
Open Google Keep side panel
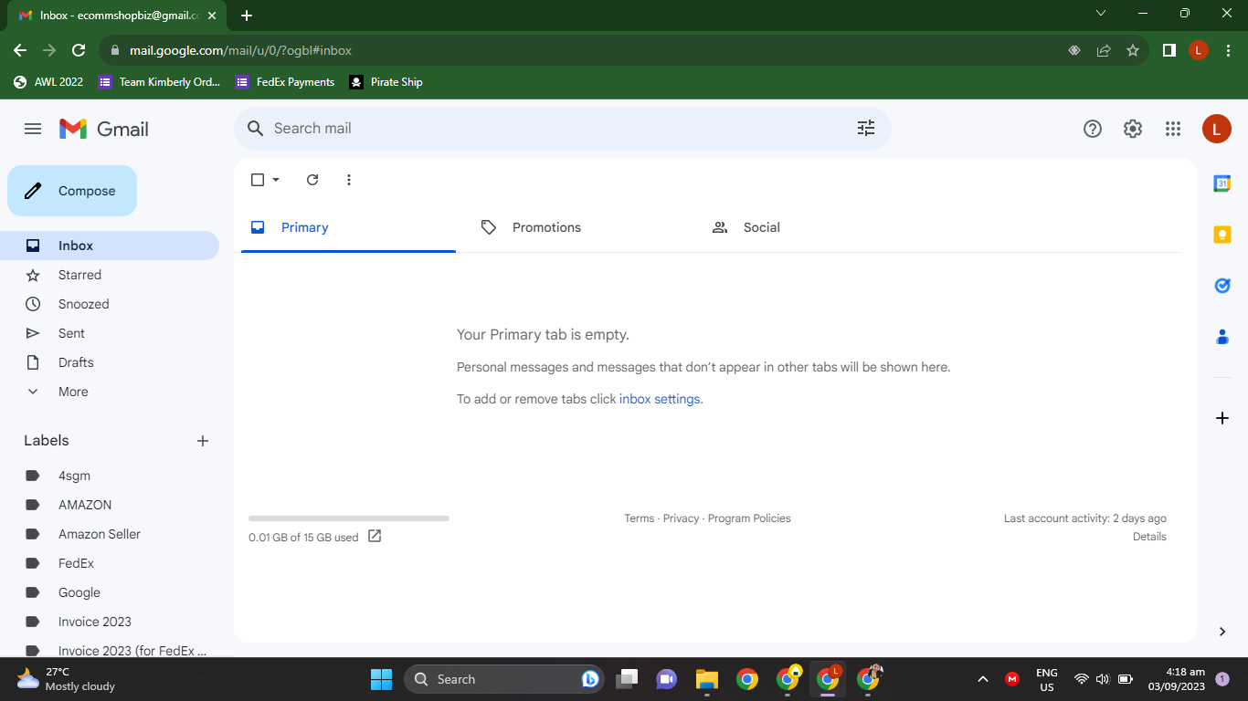tap(1222, 235)
